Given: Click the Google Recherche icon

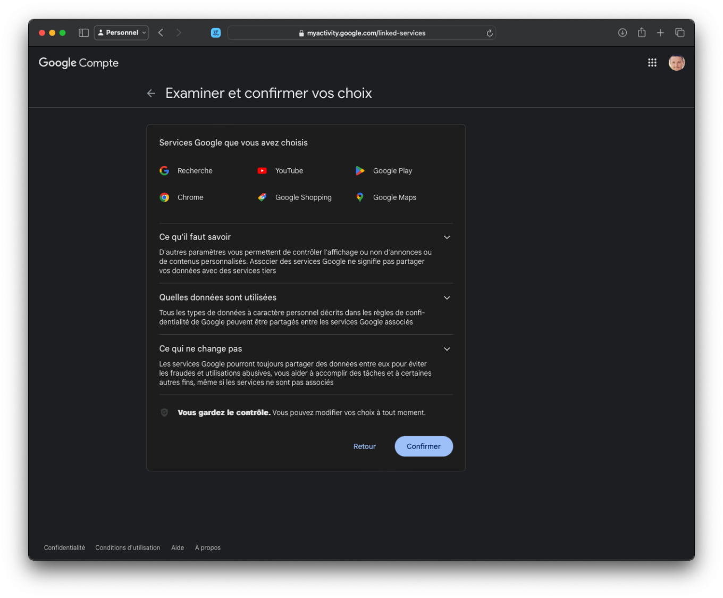Looking at the screenshot, I should [164, 171].
